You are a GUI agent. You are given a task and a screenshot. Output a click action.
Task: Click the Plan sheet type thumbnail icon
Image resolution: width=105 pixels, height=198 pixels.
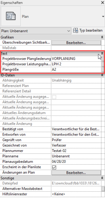tap(11, 16)
